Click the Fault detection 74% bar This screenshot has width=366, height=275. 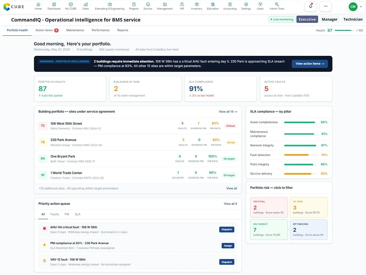coord(300,155)
